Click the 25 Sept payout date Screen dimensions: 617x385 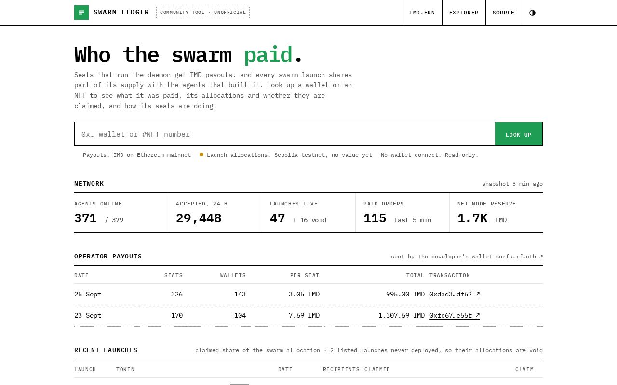(88, 294)
